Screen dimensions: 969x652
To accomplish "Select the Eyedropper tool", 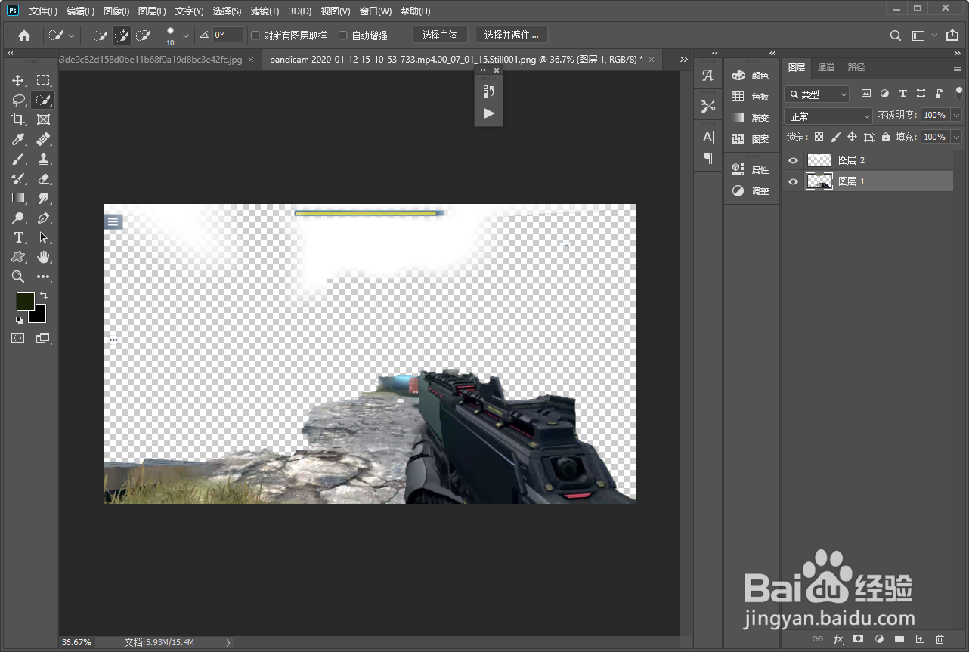I will [x=18, y=139].
